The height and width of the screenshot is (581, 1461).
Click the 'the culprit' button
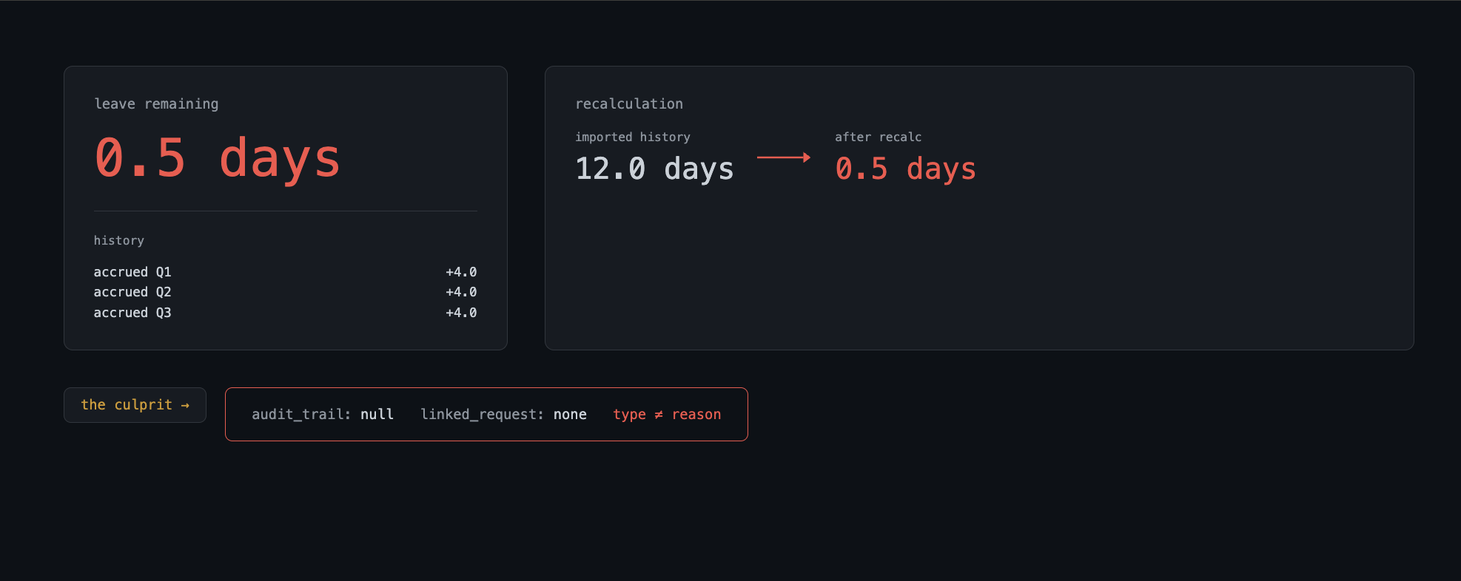pyautogui.click(x=135, y=405)
